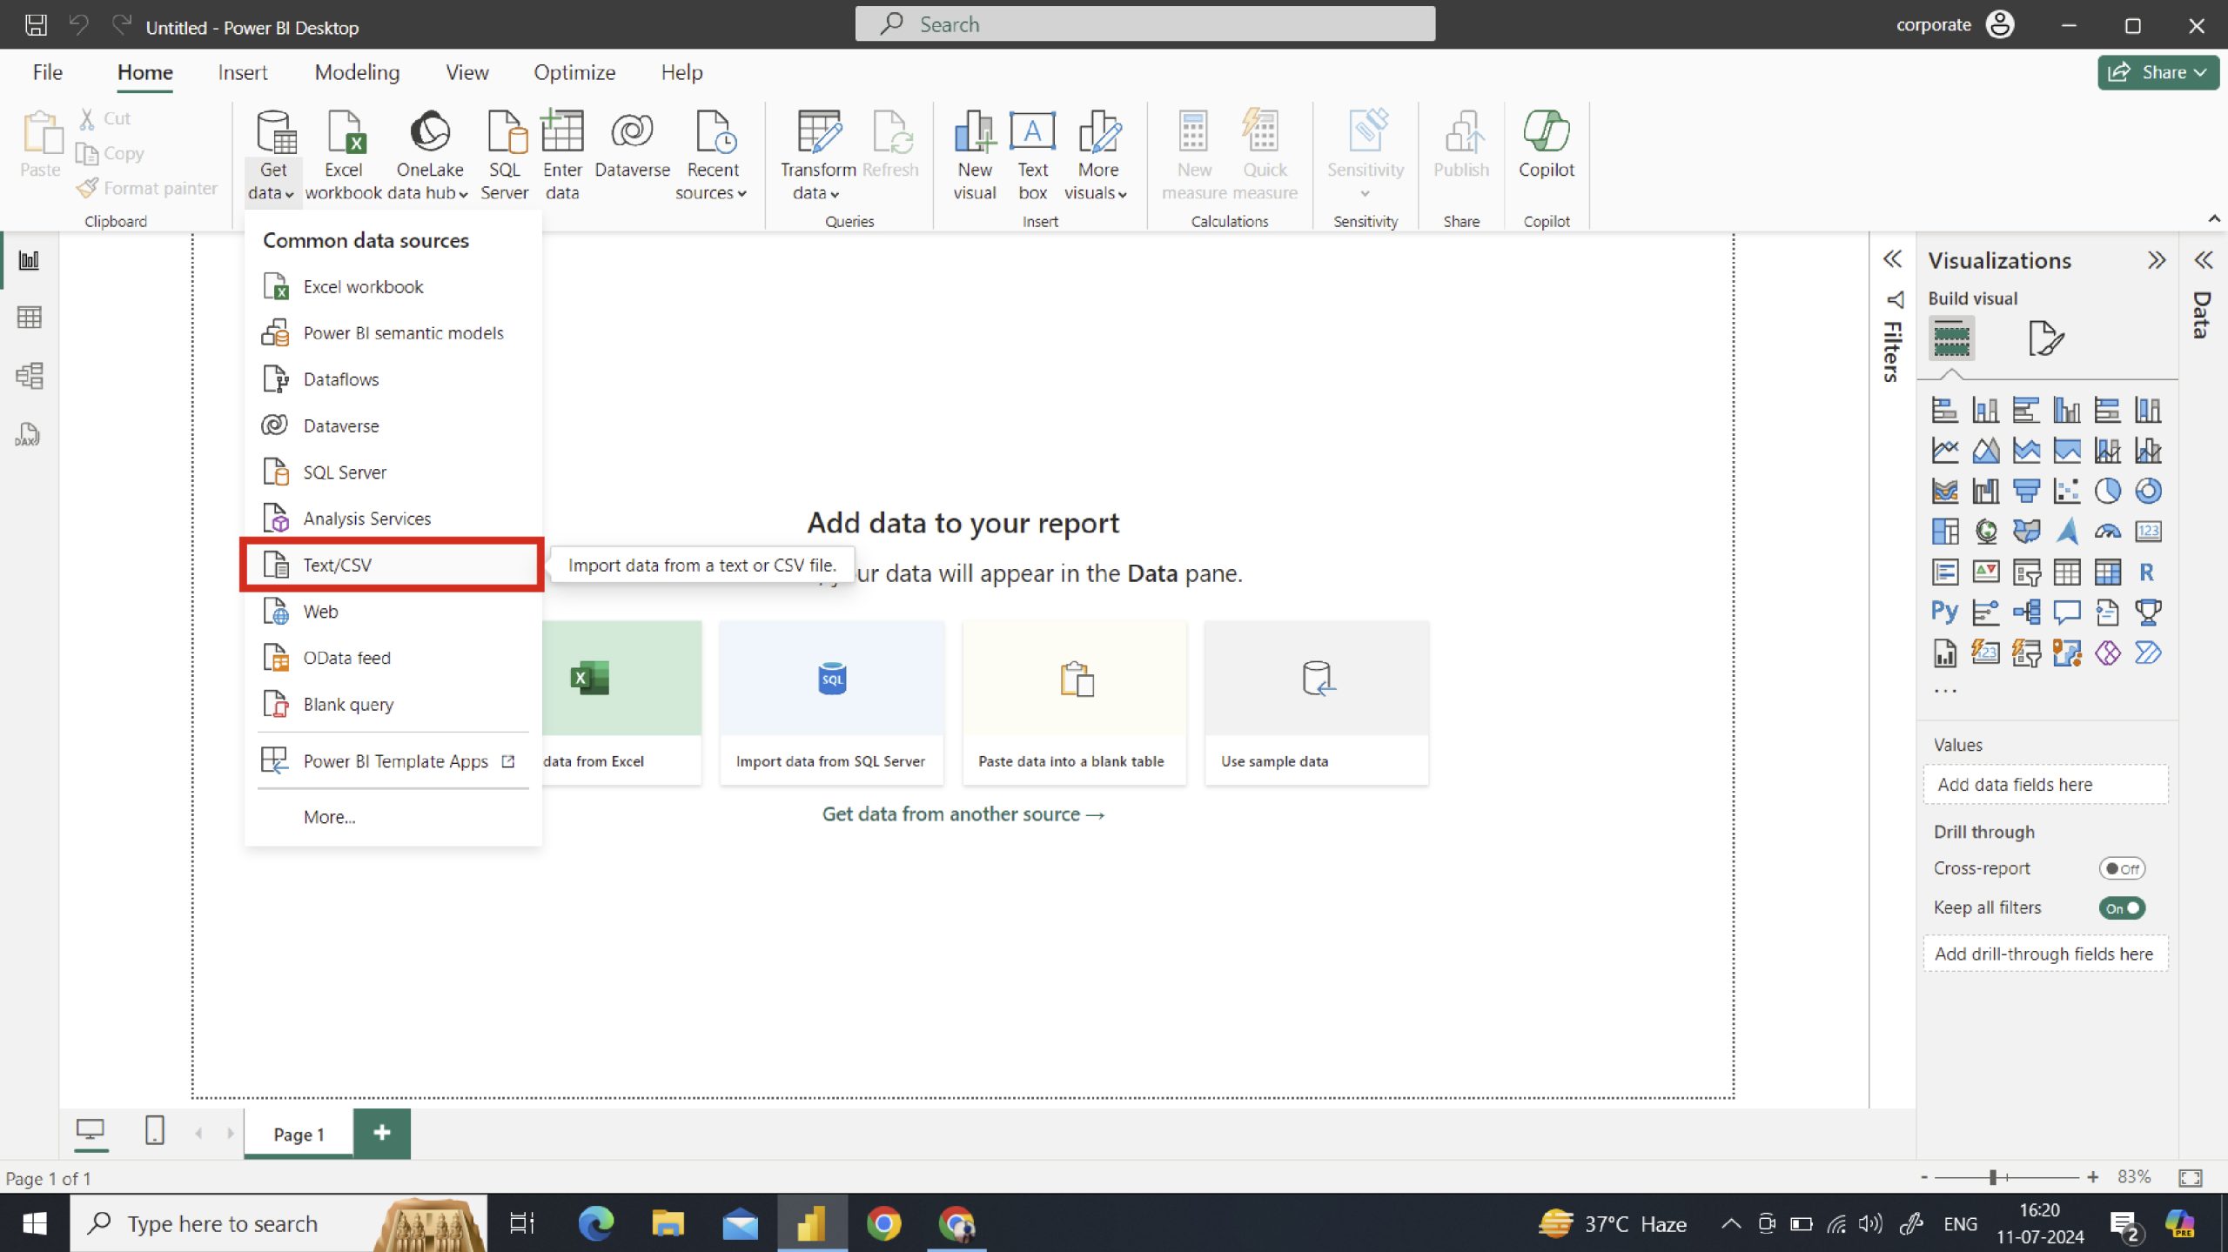Switch to desktop layout view

click(x=90, y=1131)
